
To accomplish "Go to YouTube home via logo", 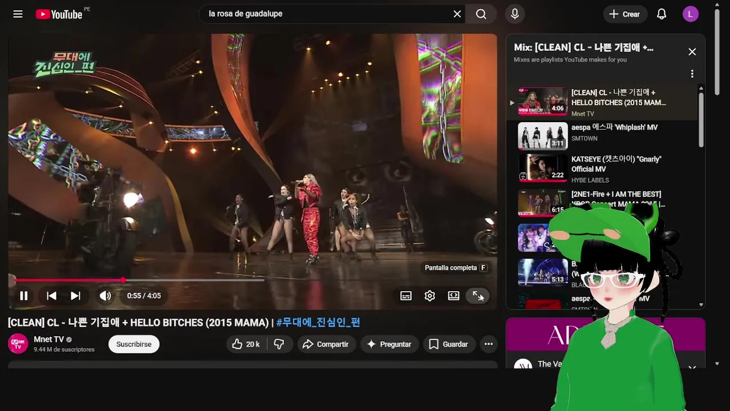I will tap(59, 14).
